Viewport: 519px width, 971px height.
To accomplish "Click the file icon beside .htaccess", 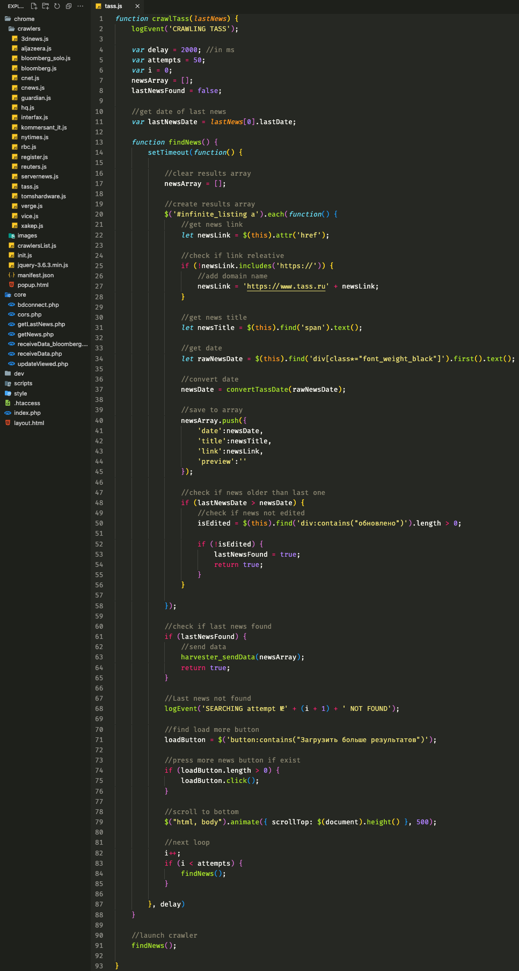I will tap(8, 403).
